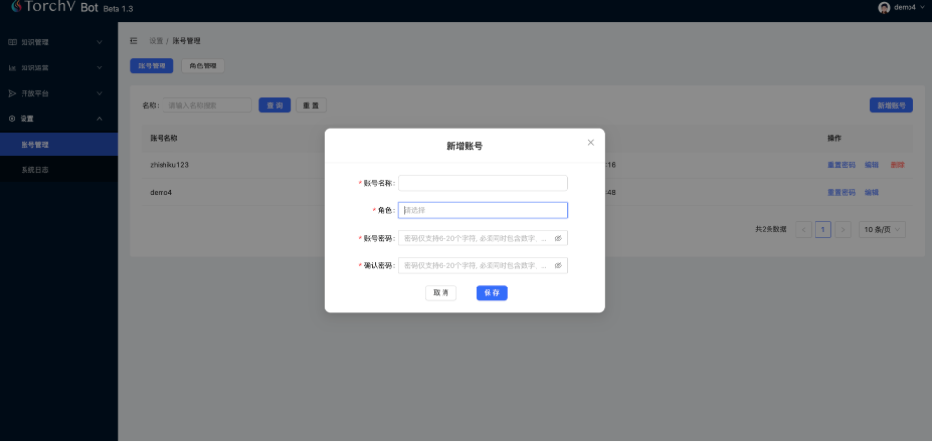Open 系统日志 in the sidebar

(x=35, y=169)
